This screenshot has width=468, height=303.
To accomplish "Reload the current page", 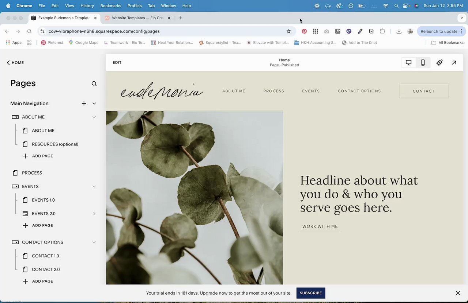I will (x=29, y=31).
